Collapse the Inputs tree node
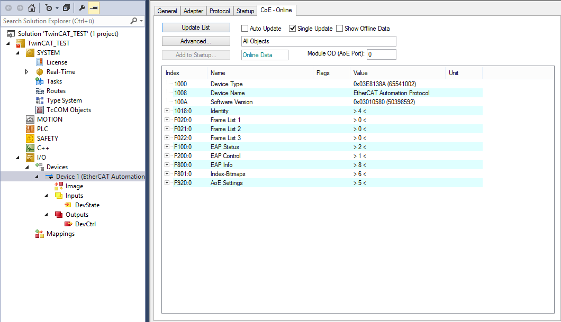Viewport: 561px width, 322px height. tap(46, 196)
